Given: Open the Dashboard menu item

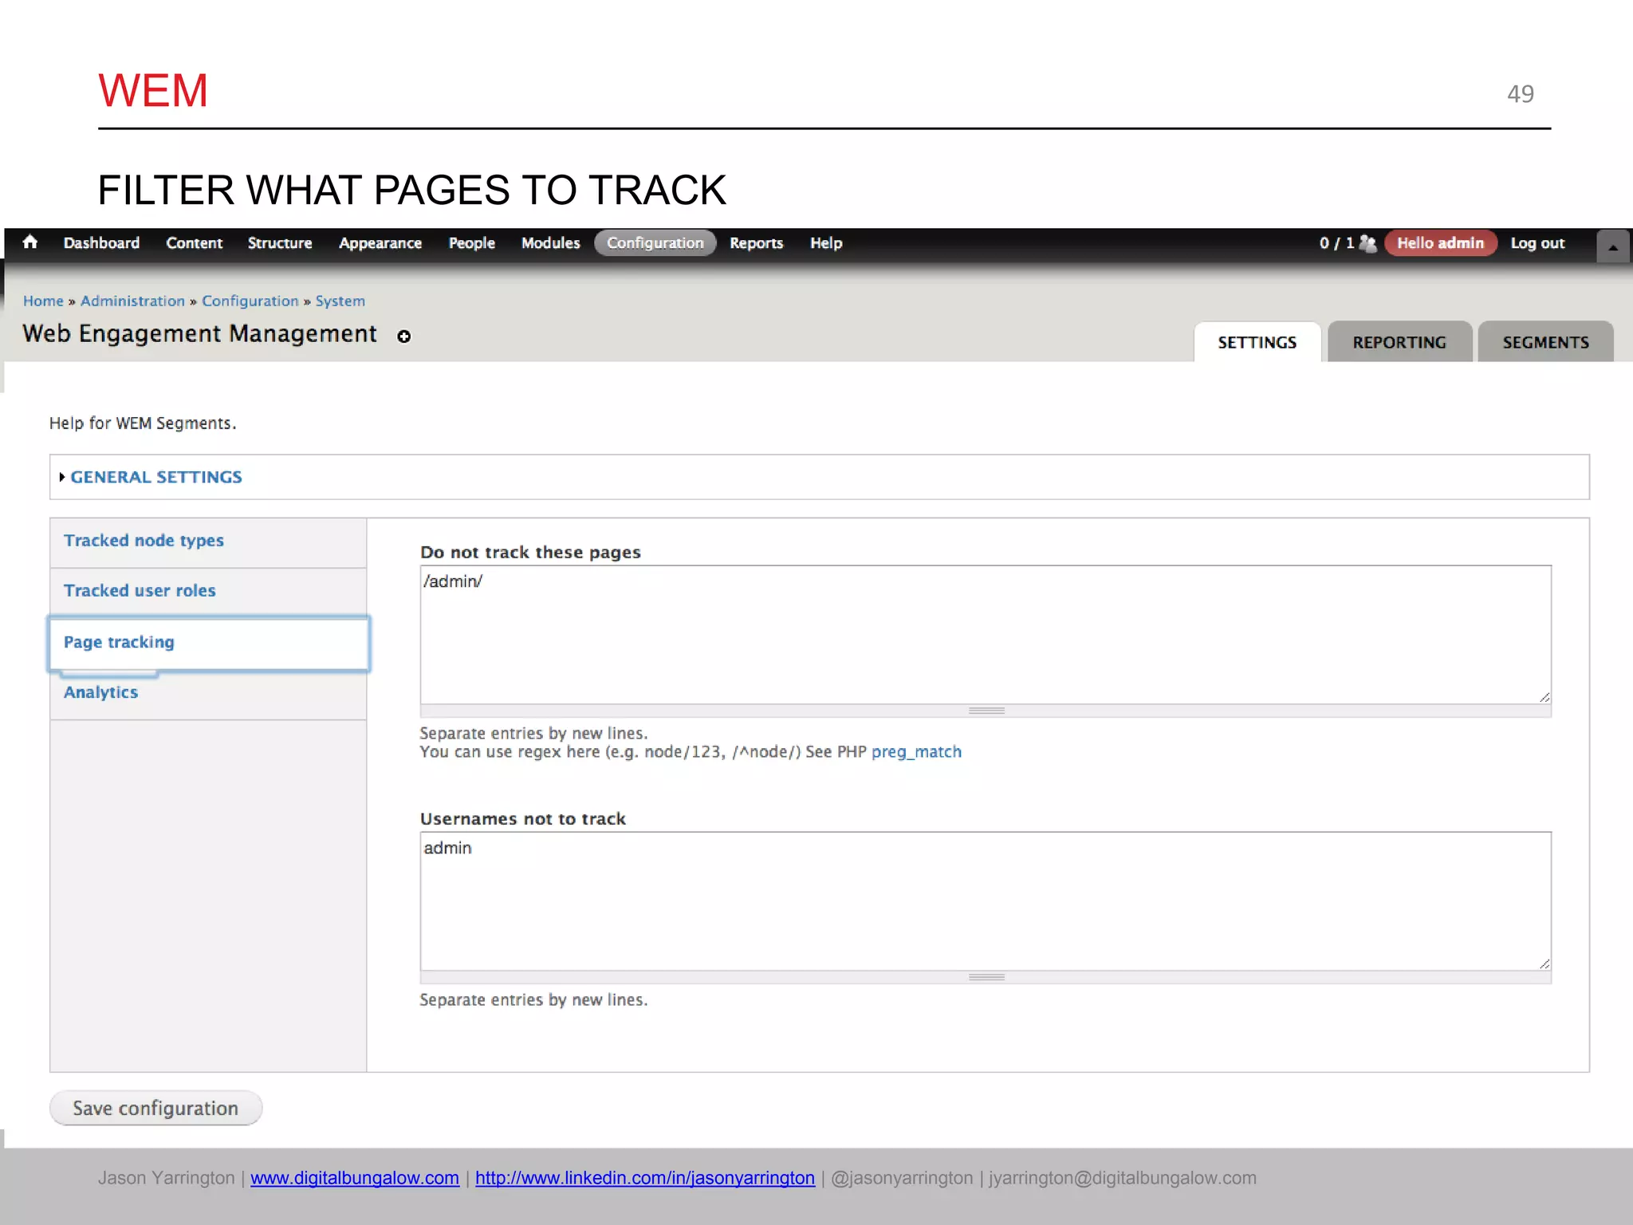Looking at the screenshot, I should click(x=101, y=243).
